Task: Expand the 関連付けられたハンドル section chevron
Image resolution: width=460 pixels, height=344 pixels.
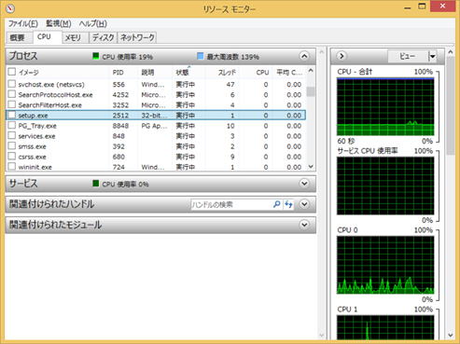Action: [304, 204]
